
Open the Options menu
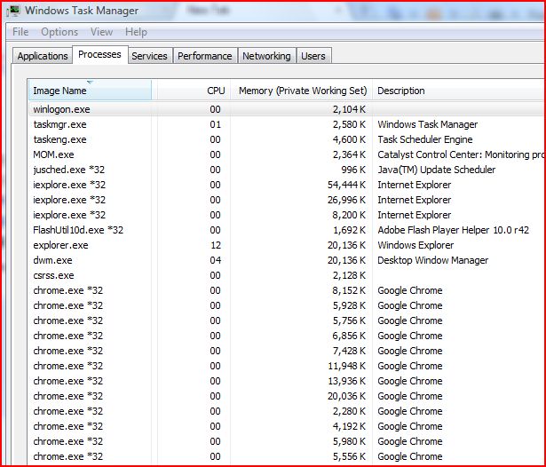point(59,32)
